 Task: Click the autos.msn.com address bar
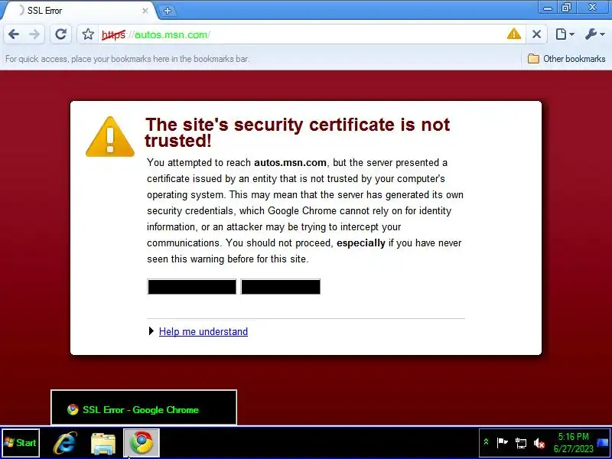pos(301,34)
